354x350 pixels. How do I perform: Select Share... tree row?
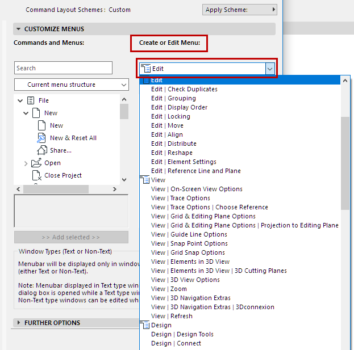61,150
